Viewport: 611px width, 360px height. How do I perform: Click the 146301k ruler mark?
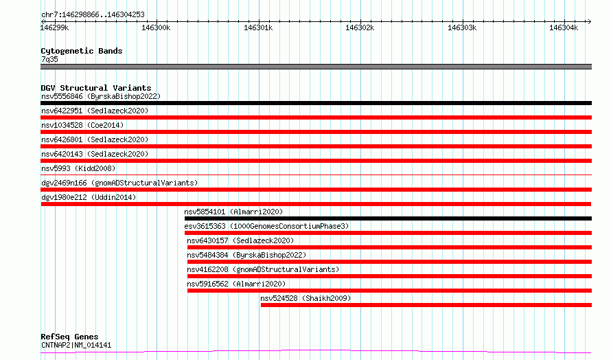[258, 27]
